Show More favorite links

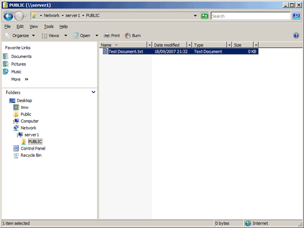pos(19,79)
